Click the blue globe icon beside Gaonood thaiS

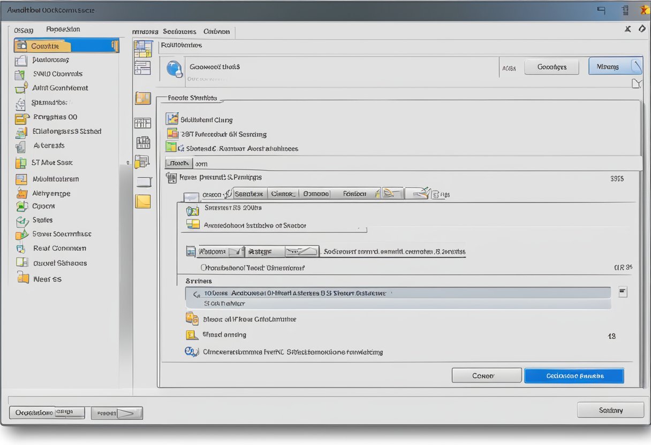pyautogui.click(x=175, y=69)
